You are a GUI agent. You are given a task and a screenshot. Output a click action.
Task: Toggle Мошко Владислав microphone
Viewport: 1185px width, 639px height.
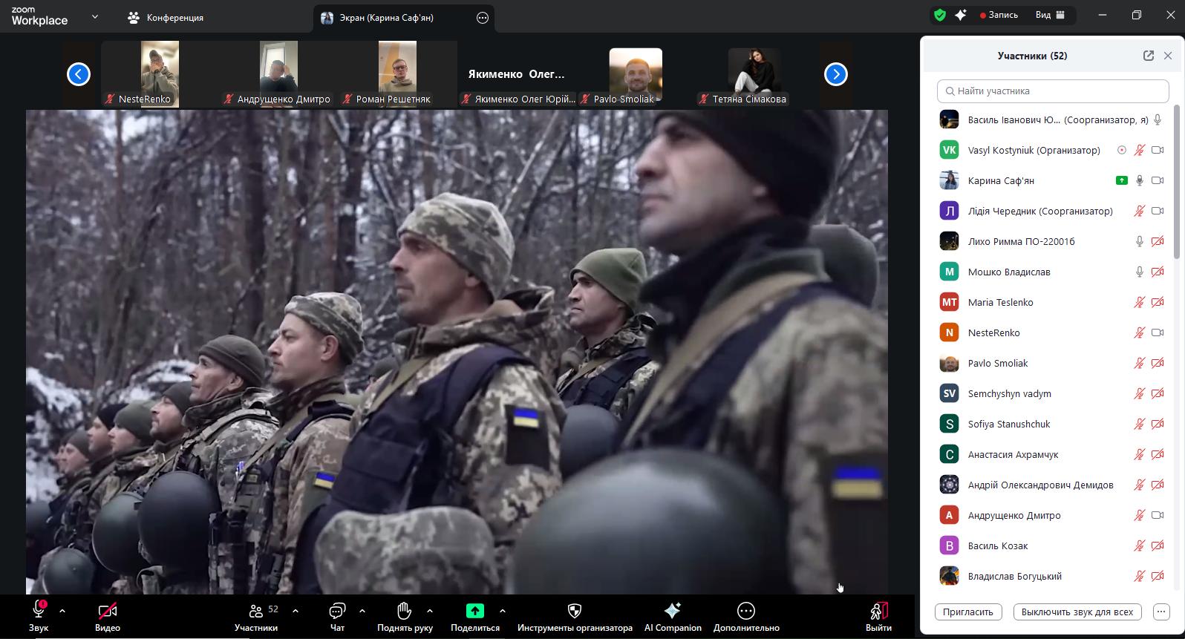tap(1140, 272)
